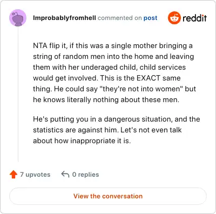Open the blue "post" link
The height and width of the screenshot is (214, 216).
point(150,18)
